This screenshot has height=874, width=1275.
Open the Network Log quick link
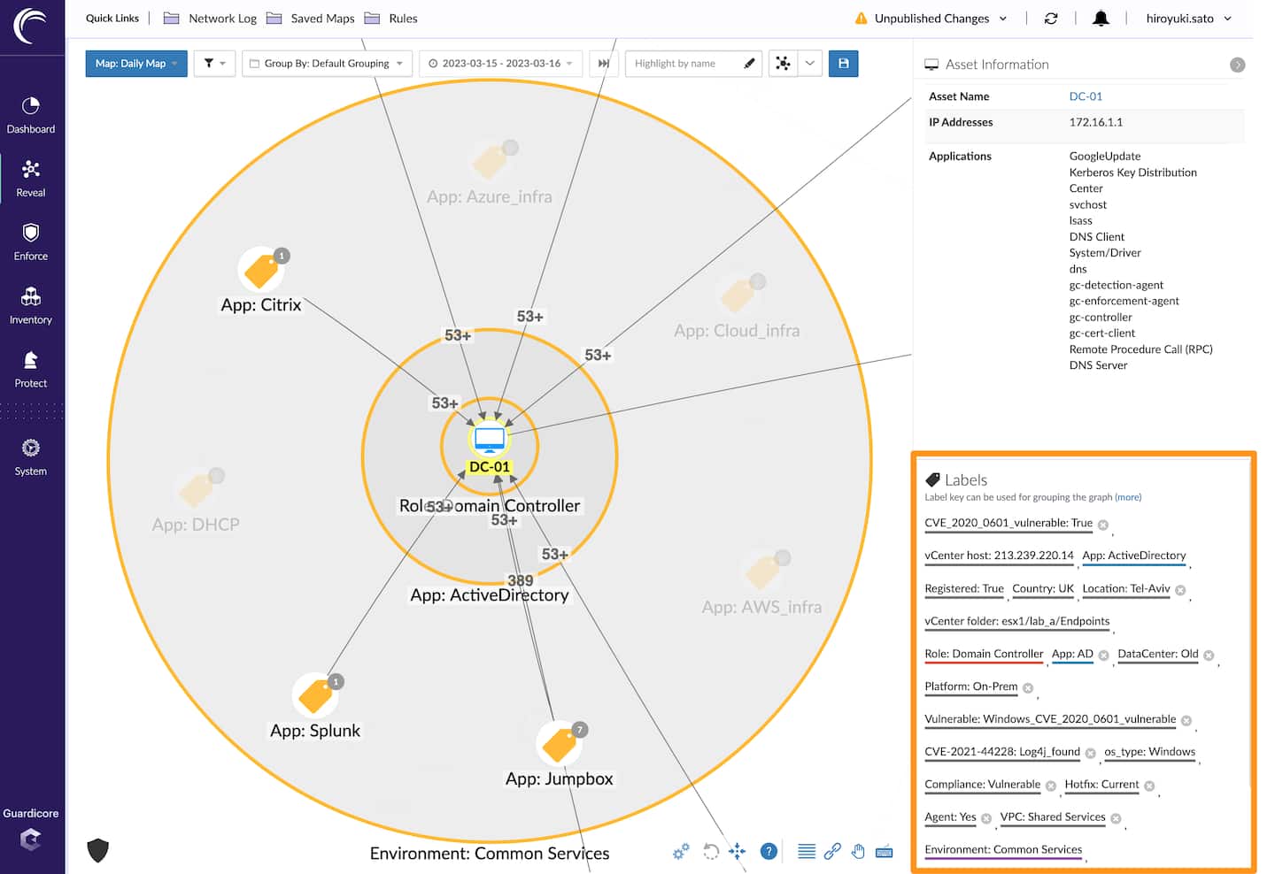[x=221, y=19]
